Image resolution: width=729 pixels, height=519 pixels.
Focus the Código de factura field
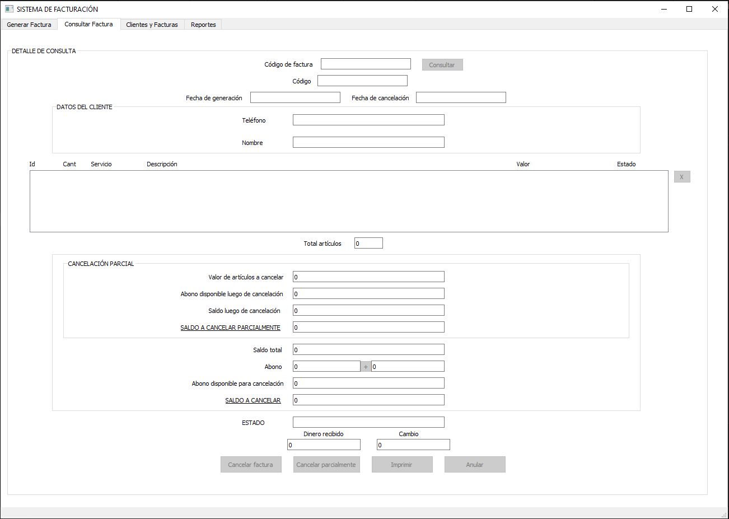[366, 64]
